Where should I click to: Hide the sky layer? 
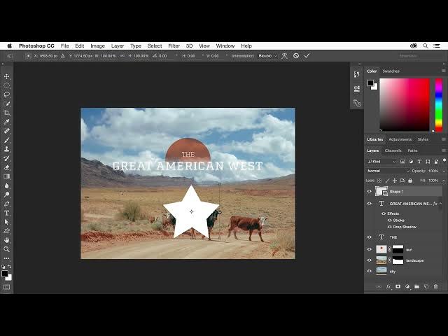click(370, 271)
